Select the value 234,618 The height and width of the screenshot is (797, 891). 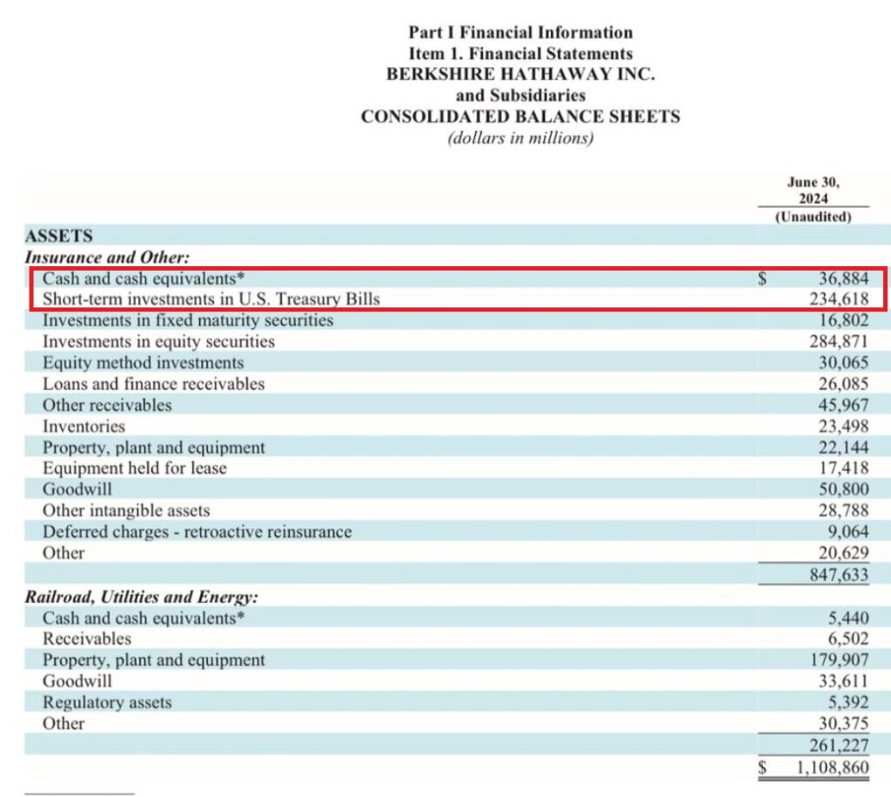coord(840,298)
